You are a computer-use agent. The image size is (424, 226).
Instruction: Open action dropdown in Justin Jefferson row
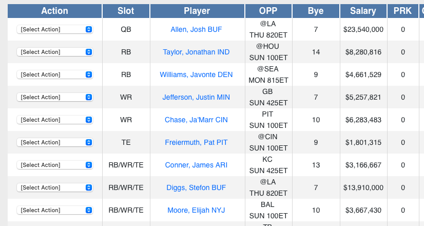click(x=55, y=97)
